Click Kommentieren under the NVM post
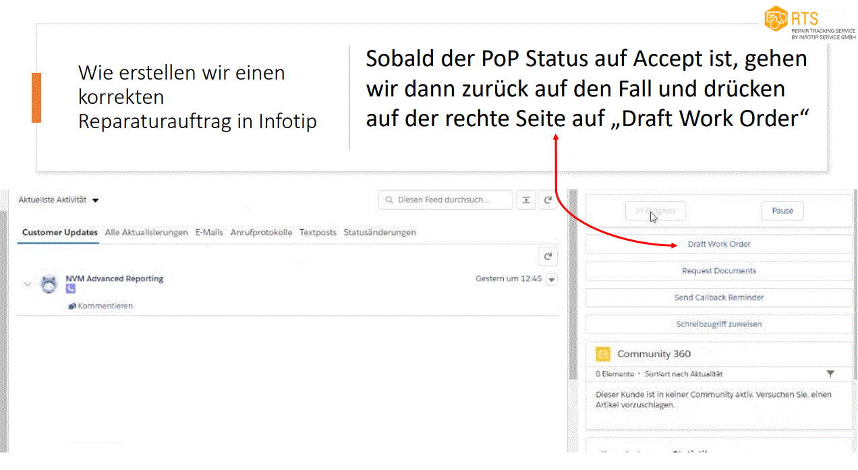The height and width of the screenshot is (470, 858). (101, 306)
